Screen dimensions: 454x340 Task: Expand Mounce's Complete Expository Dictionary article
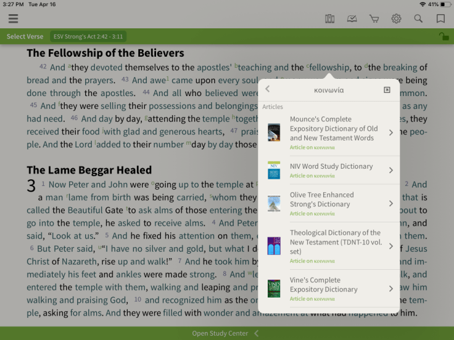coord(391,132)
